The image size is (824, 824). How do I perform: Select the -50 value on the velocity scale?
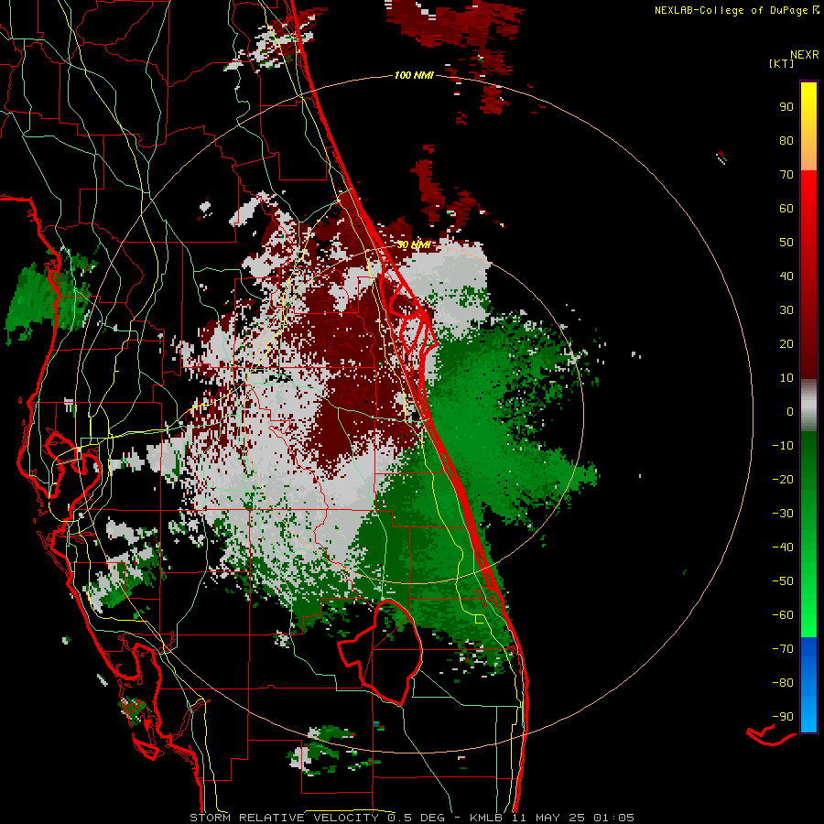click(783, 581)
